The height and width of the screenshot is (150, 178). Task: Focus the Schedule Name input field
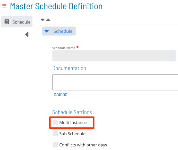pyautogui.click(x=114, y=56)
